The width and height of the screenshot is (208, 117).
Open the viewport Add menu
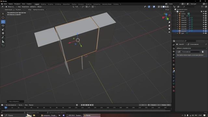pyautogui.click(x=33, y=6)
